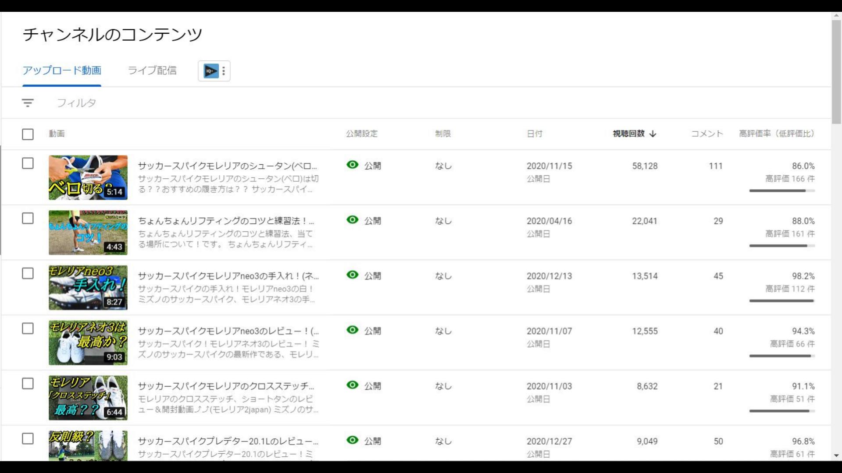
Task: Open title サッカースパイクモレリアのクロスステッチ
Action: pyautogui.click(x=226, y=386)
